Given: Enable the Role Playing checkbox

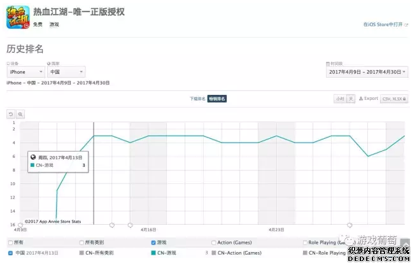Looking at the screenshot, I should click(x=306, y=243).
